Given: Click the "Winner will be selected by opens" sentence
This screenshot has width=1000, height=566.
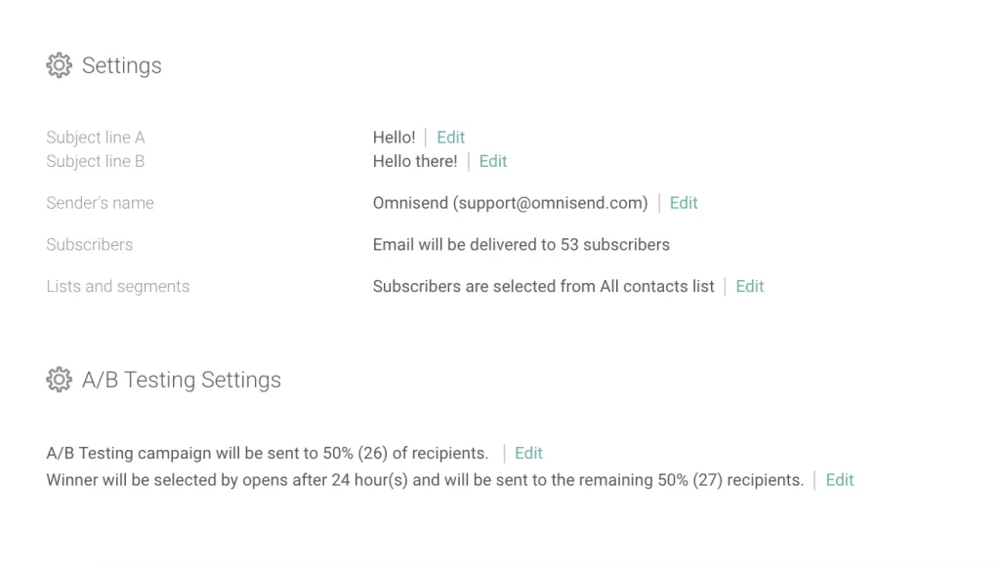Looking at the screenshot, I should [x=425, y=480].
